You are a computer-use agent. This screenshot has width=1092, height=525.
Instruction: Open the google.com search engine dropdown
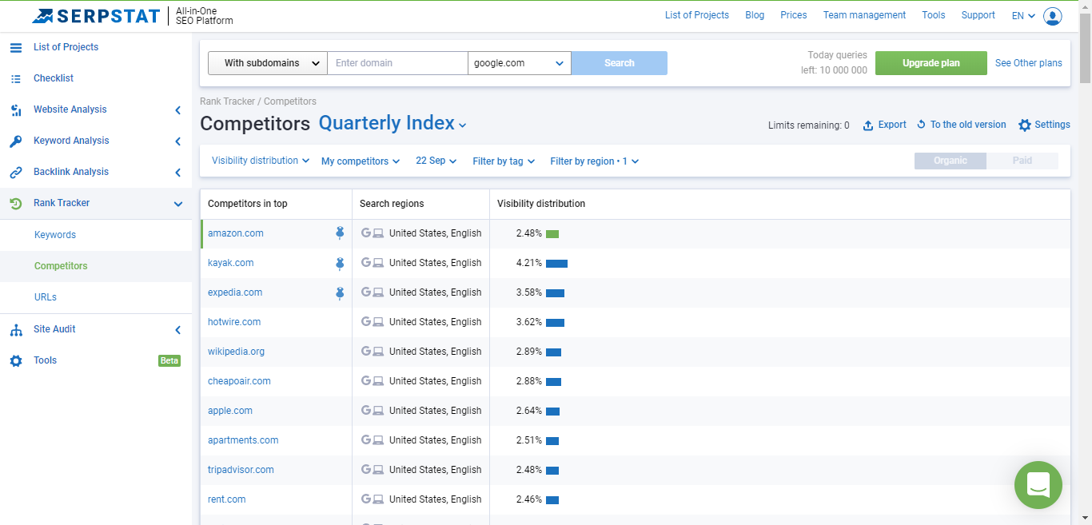coord(520,63)
